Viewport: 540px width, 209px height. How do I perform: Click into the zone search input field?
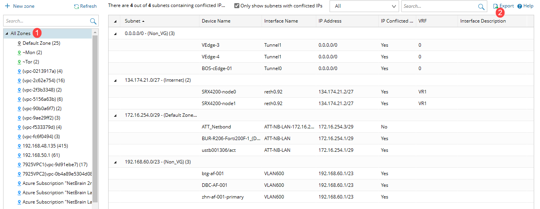46,21
